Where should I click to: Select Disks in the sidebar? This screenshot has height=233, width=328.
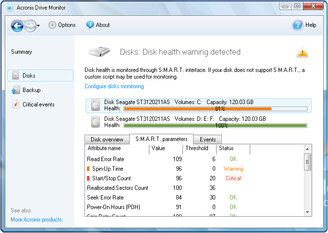click(29, 76)
